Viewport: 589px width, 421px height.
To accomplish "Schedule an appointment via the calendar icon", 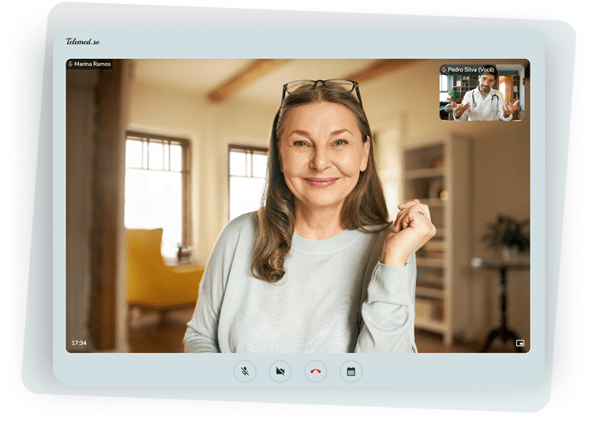I will (351, 371).
